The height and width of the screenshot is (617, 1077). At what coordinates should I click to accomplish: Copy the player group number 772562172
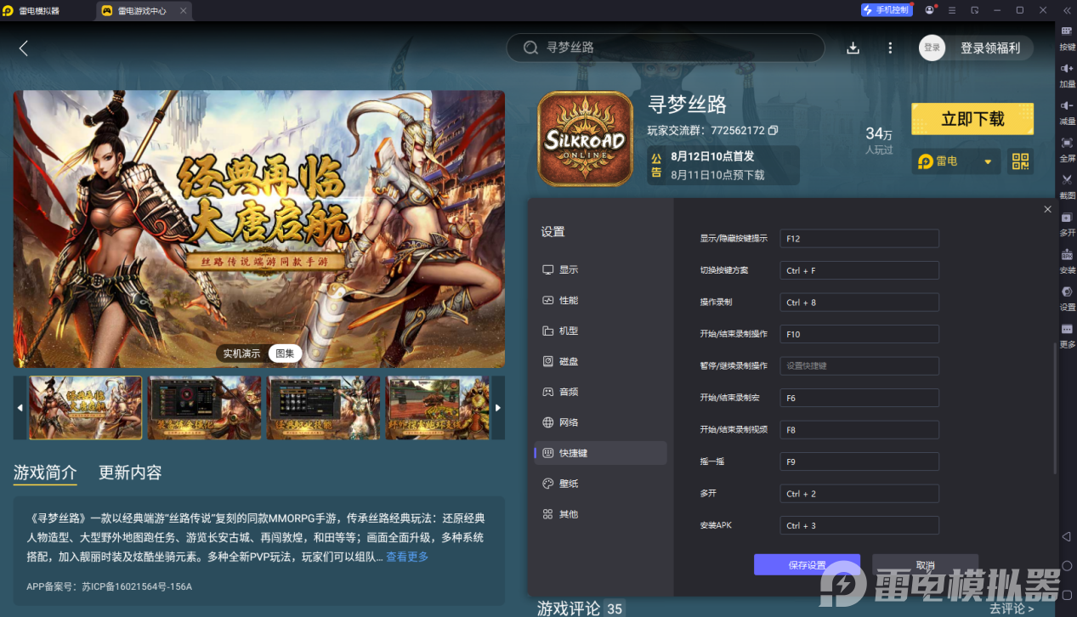pyautogui.click(x=773, y=131)
